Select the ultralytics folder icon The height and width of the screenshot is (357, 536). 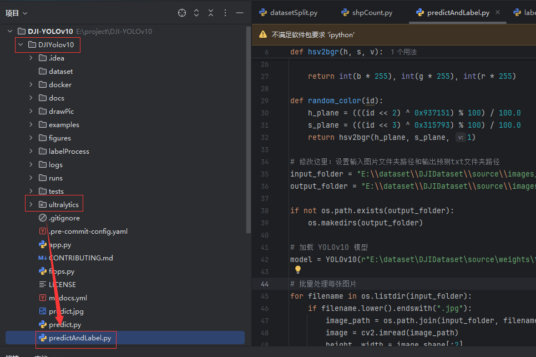pyautogui.click(x=43, y=204)
